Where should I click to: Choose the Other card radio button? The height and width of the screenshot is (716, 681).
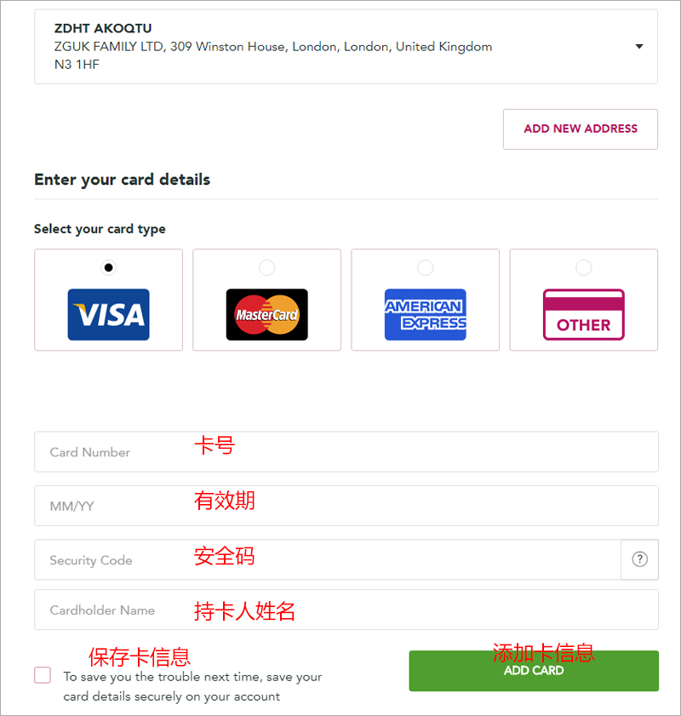[584, 267]
